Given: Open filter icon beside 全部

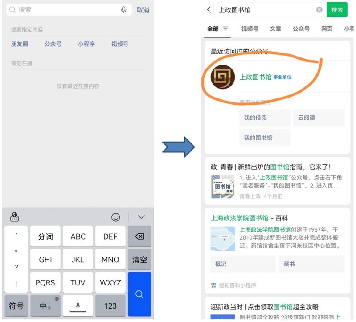Looking at the screenshot, I should click(225, 29).
